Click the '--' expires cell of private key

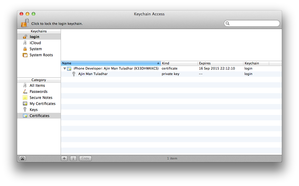pyautogui.click(x=201, y=74)
